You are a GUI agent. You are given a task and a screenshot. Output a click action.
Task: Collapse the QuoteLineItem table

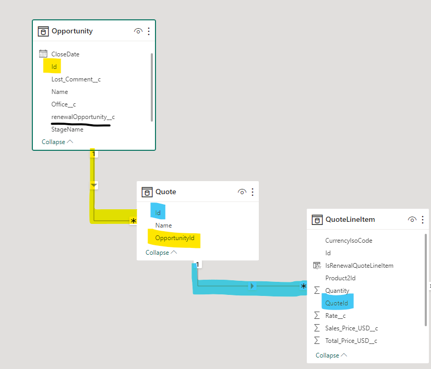coord(331,355)
